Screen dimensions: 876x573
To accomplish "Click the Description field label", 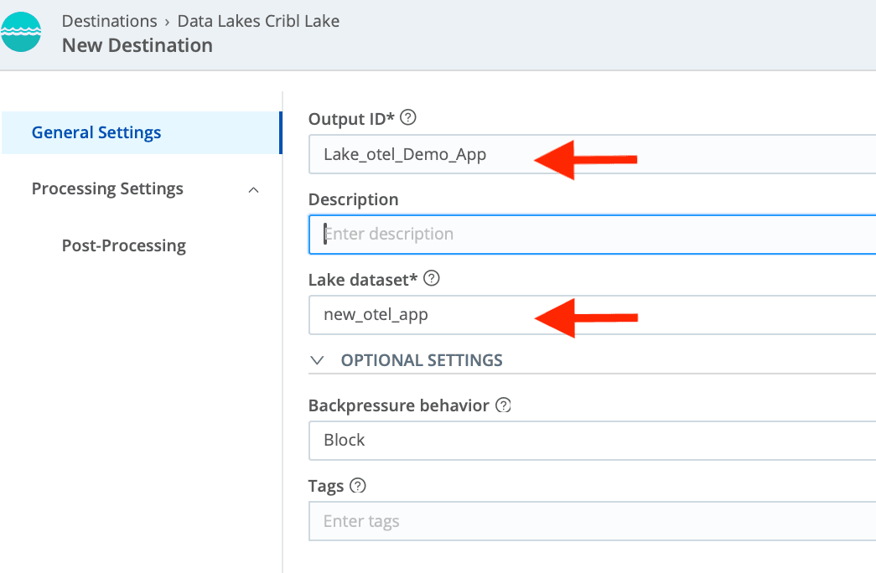I will click(353, 199).
